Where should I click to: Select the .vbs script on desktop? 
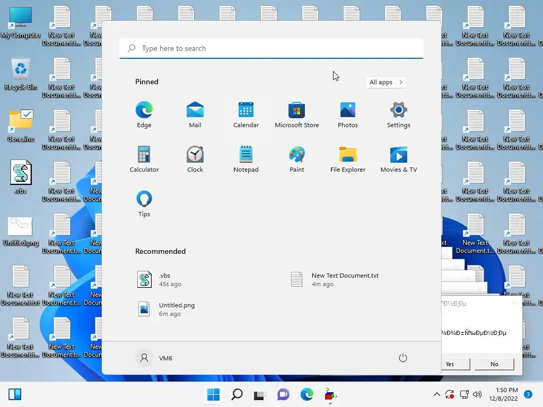pyautogui.click(x=21, y=177)
